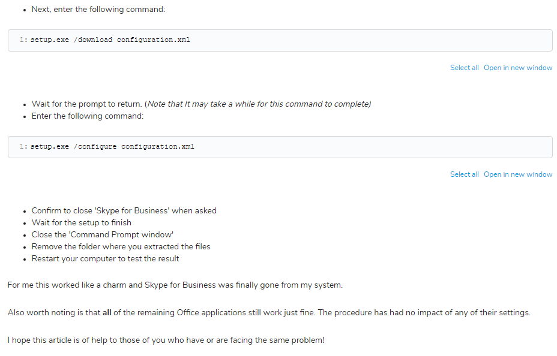Click 'Wait for the setup to finish' bullet

point(82,223)
